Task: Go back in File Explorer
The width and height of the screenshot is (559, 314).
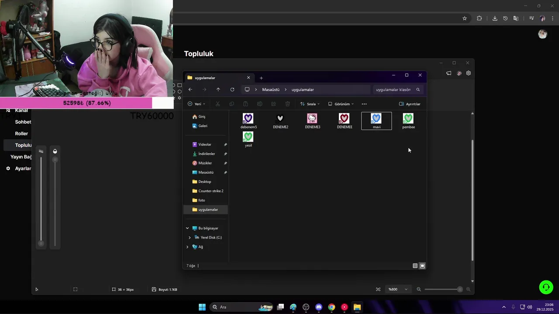Action: point(190,89)
